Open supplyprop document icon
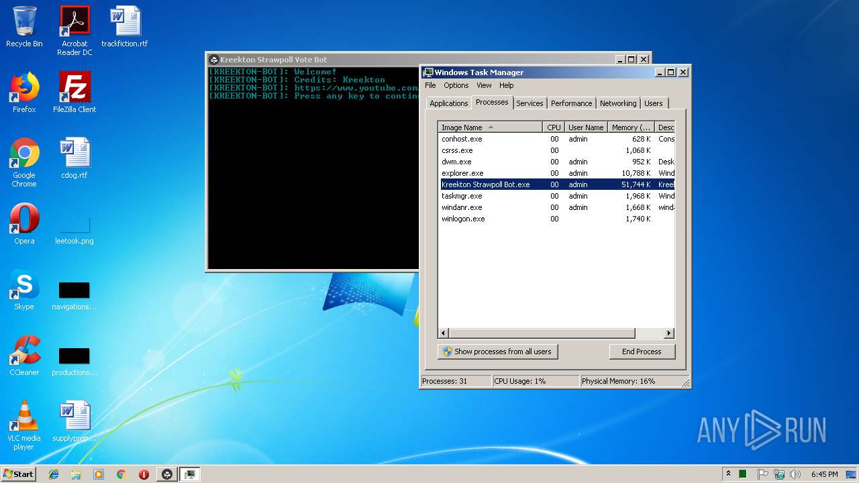This screenshot has height=483, width=859. pyautogui.click(x=74, y=421)
